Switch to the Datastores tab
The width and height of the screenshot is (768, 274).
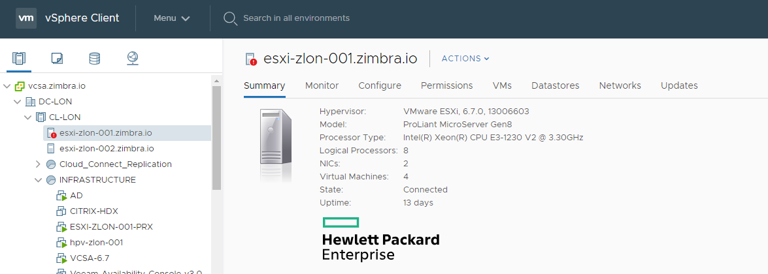[x=556, y=85]
